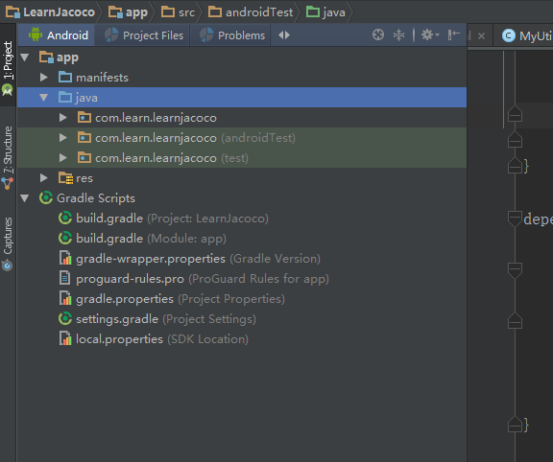Switch to Project Files tab
The height and width of the screenshot is (462, 553).
coord(144,35)
